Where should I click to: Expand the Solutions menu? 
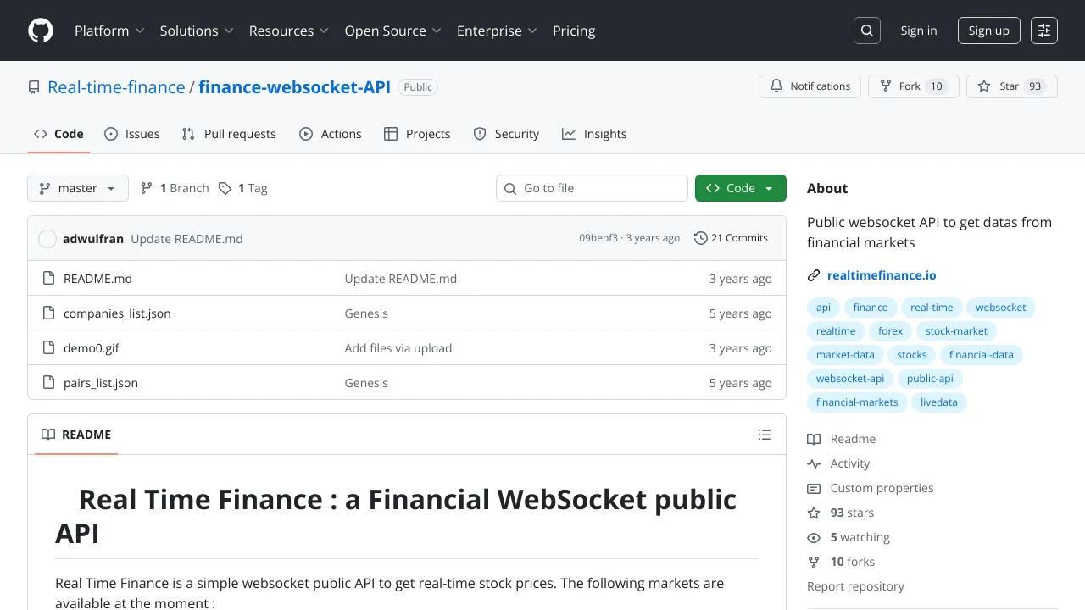[197, 30]
